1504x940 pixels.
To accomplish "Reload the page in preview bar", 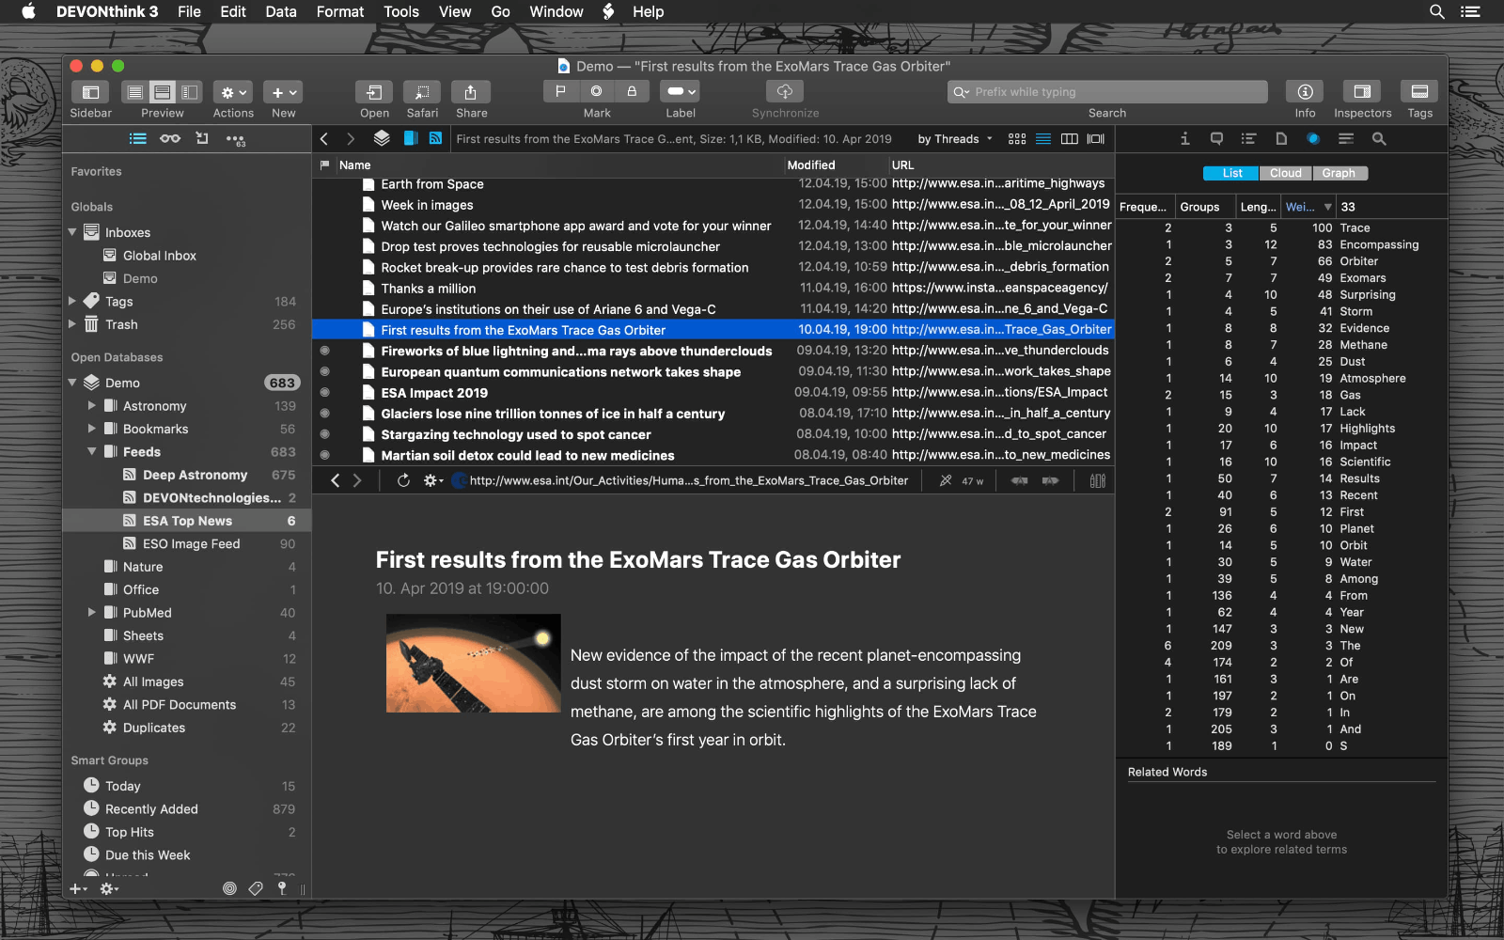I will click(x=403, y=480).
